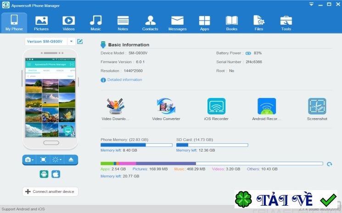Expand the Verizon SM-G930V device dropdown
Viewport: 342px width, 213px height.
tap(71, 41)
